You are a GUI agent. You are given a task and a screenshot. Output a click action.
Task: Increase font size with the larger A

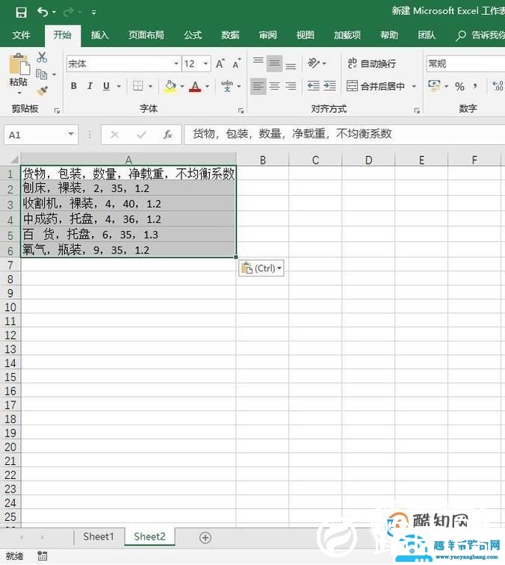(220, 64)
